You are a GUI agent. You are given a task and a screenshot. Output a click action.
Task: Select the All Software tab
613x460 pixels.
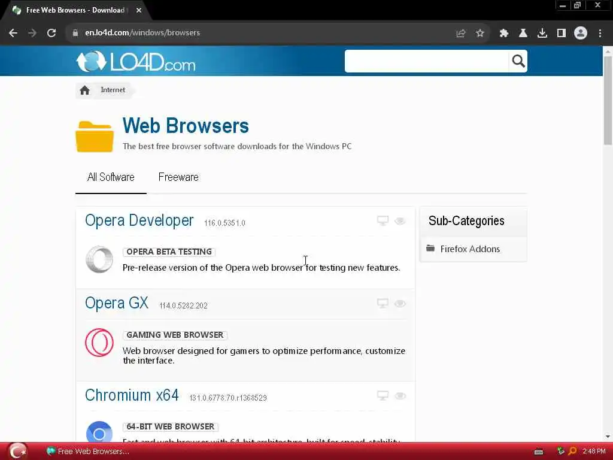pyautogui.click(x=111, y=177)
